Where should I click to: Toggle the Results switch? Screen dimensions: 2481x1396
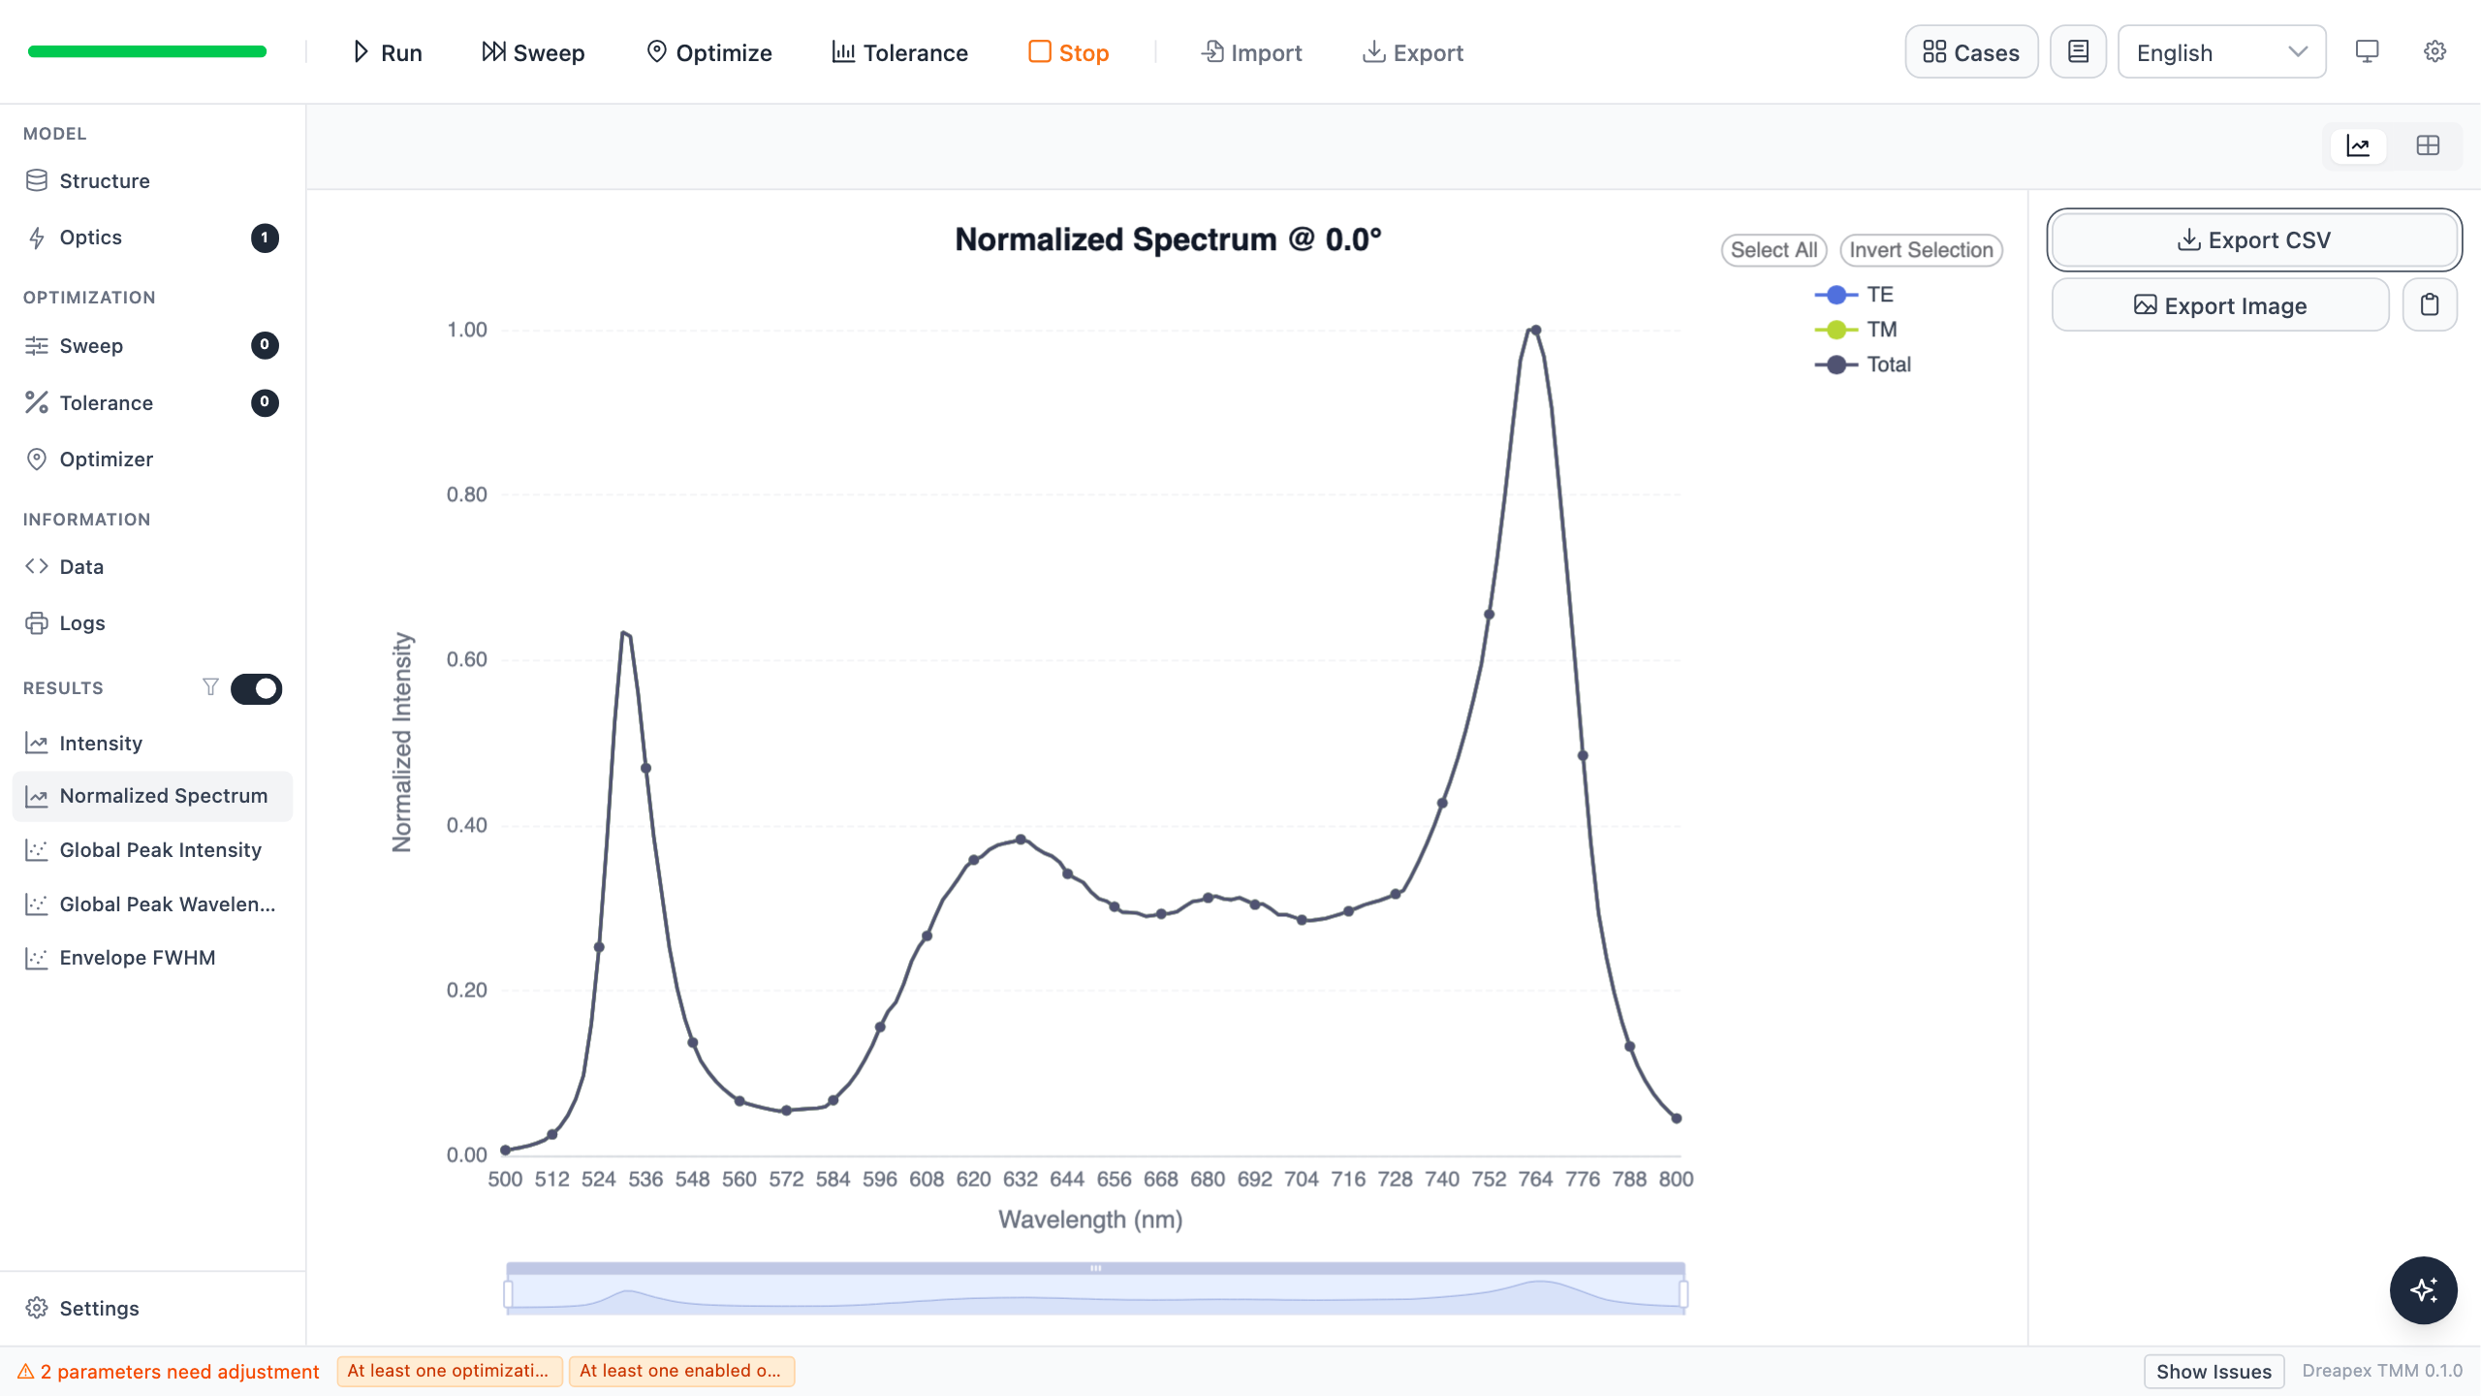[256, 689]
